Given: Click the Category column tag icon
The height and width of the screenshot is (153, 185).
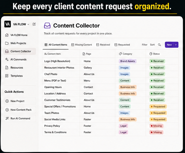Looking at the screenshot, I should tap(120, 54).
